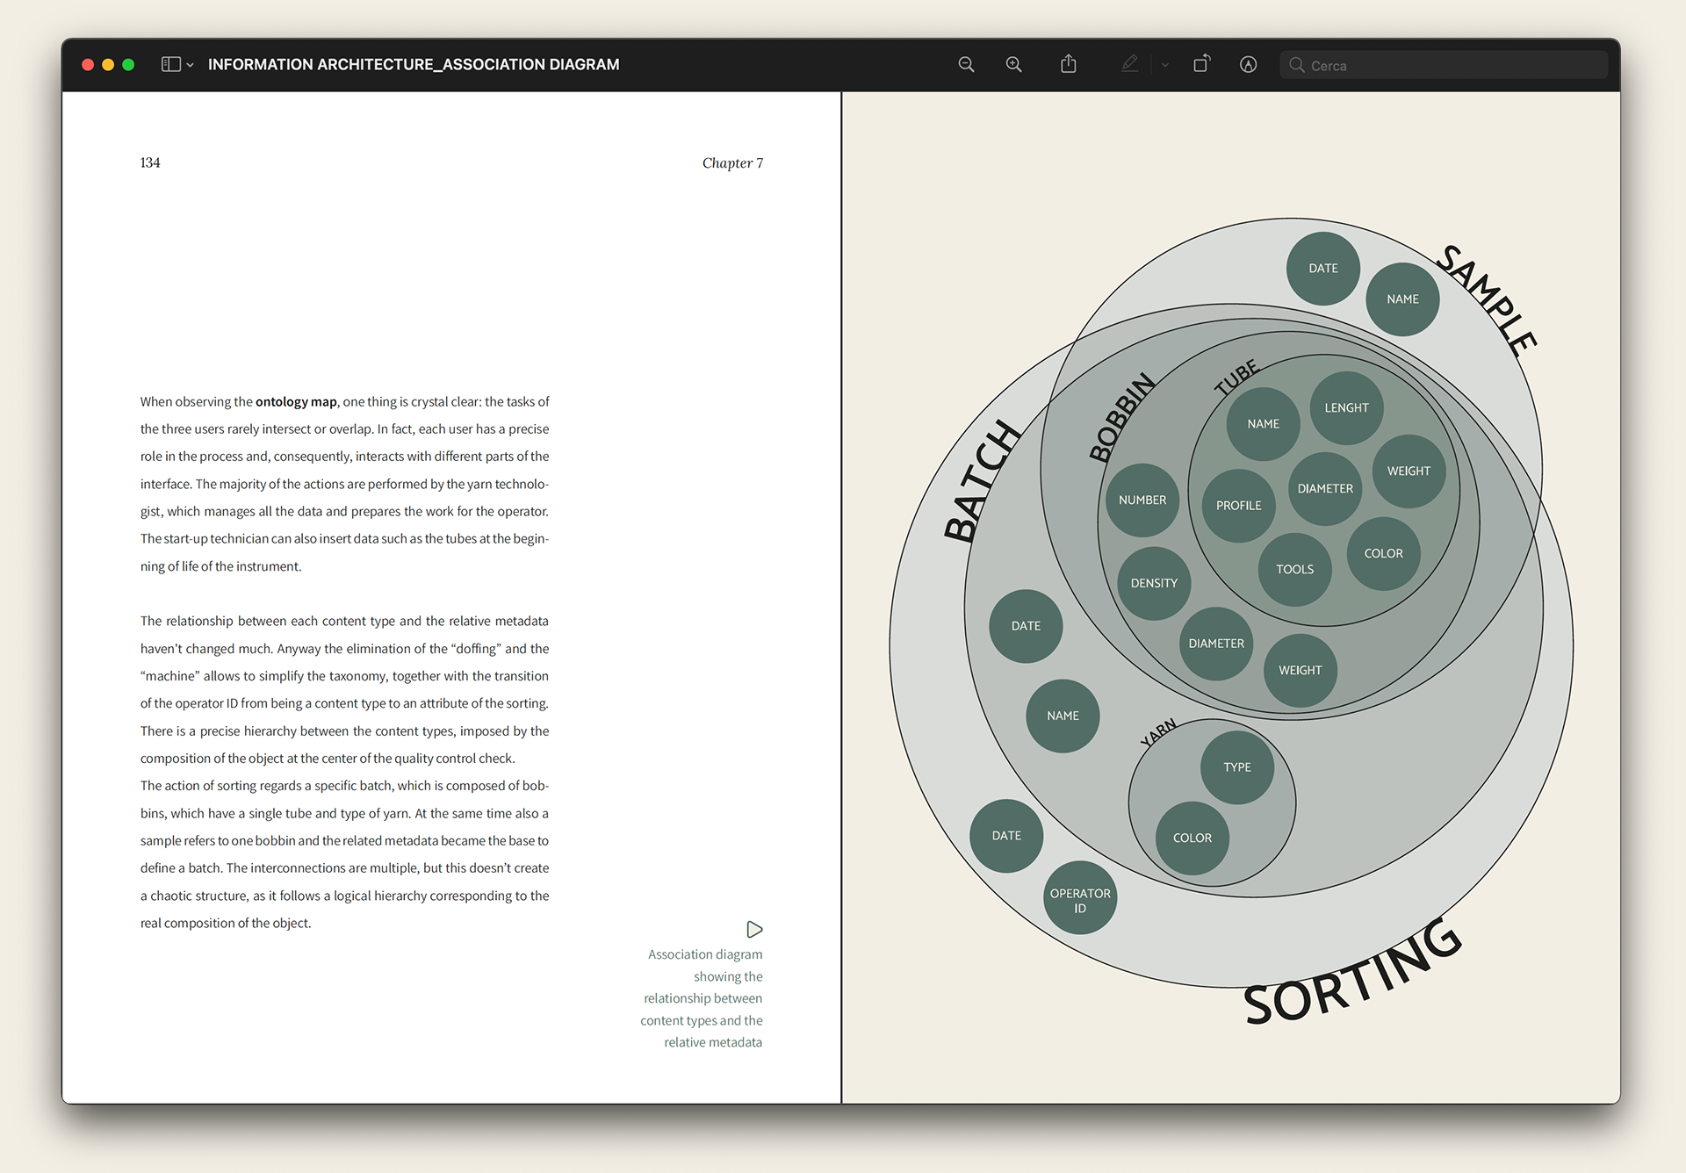Click the DIAMETER circle between PROFILE and WEIGHT
This screenshot has width=1686, height=1173.
click(x=1325, y=488)
